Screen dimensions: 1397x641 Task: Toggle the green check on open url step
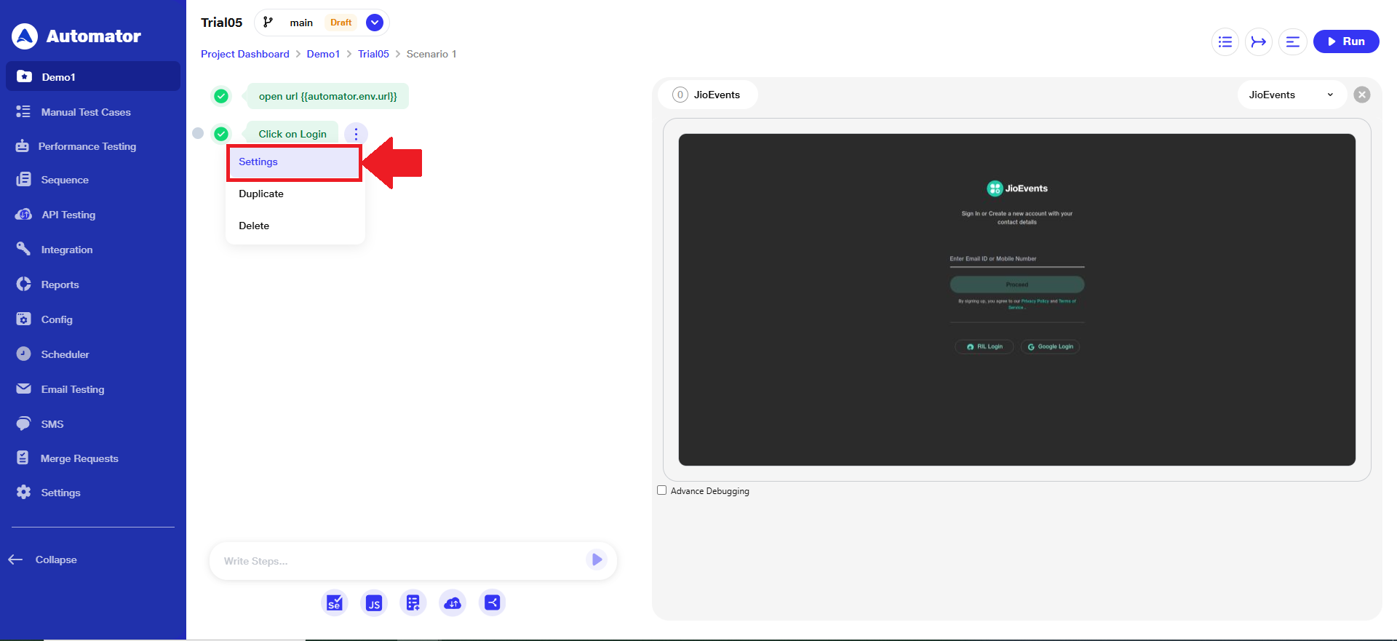point(221,96)
